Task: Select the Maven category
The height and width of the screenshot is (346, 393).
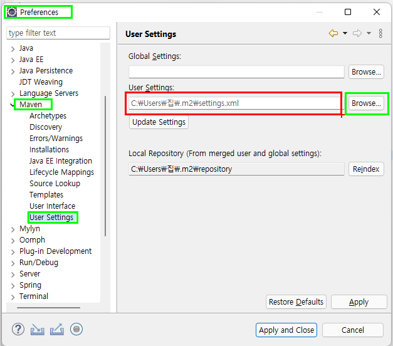Action: pyautogui.click(x=31, y=104)
